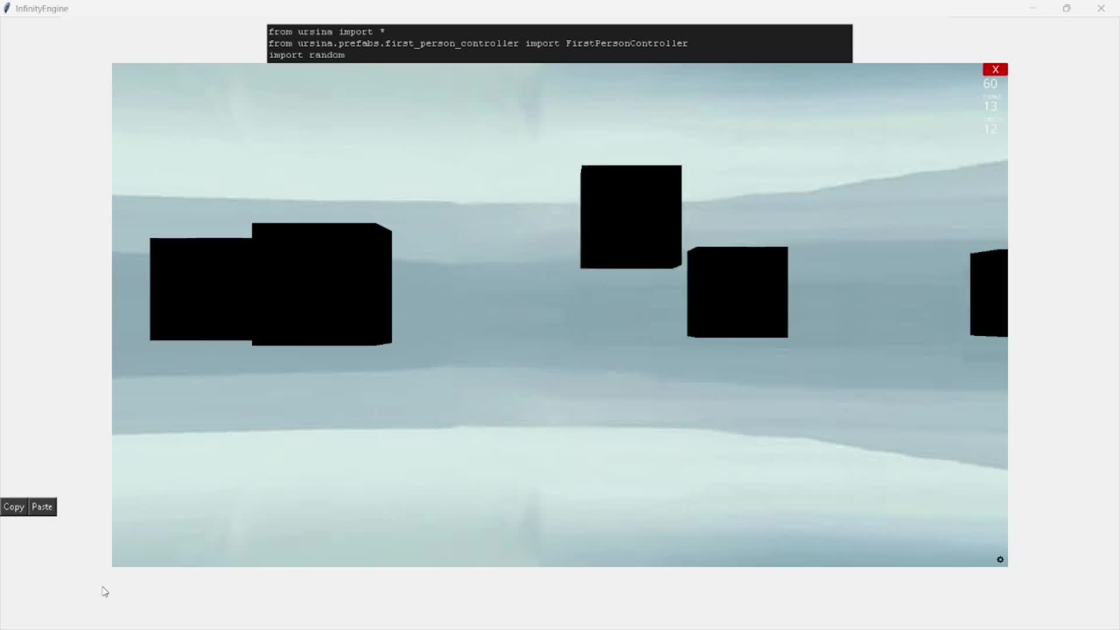This screenshot has width=1120, height=630.
Task: Toggle the settings gear in viewport corner
Action: [x=1000, y=559]
